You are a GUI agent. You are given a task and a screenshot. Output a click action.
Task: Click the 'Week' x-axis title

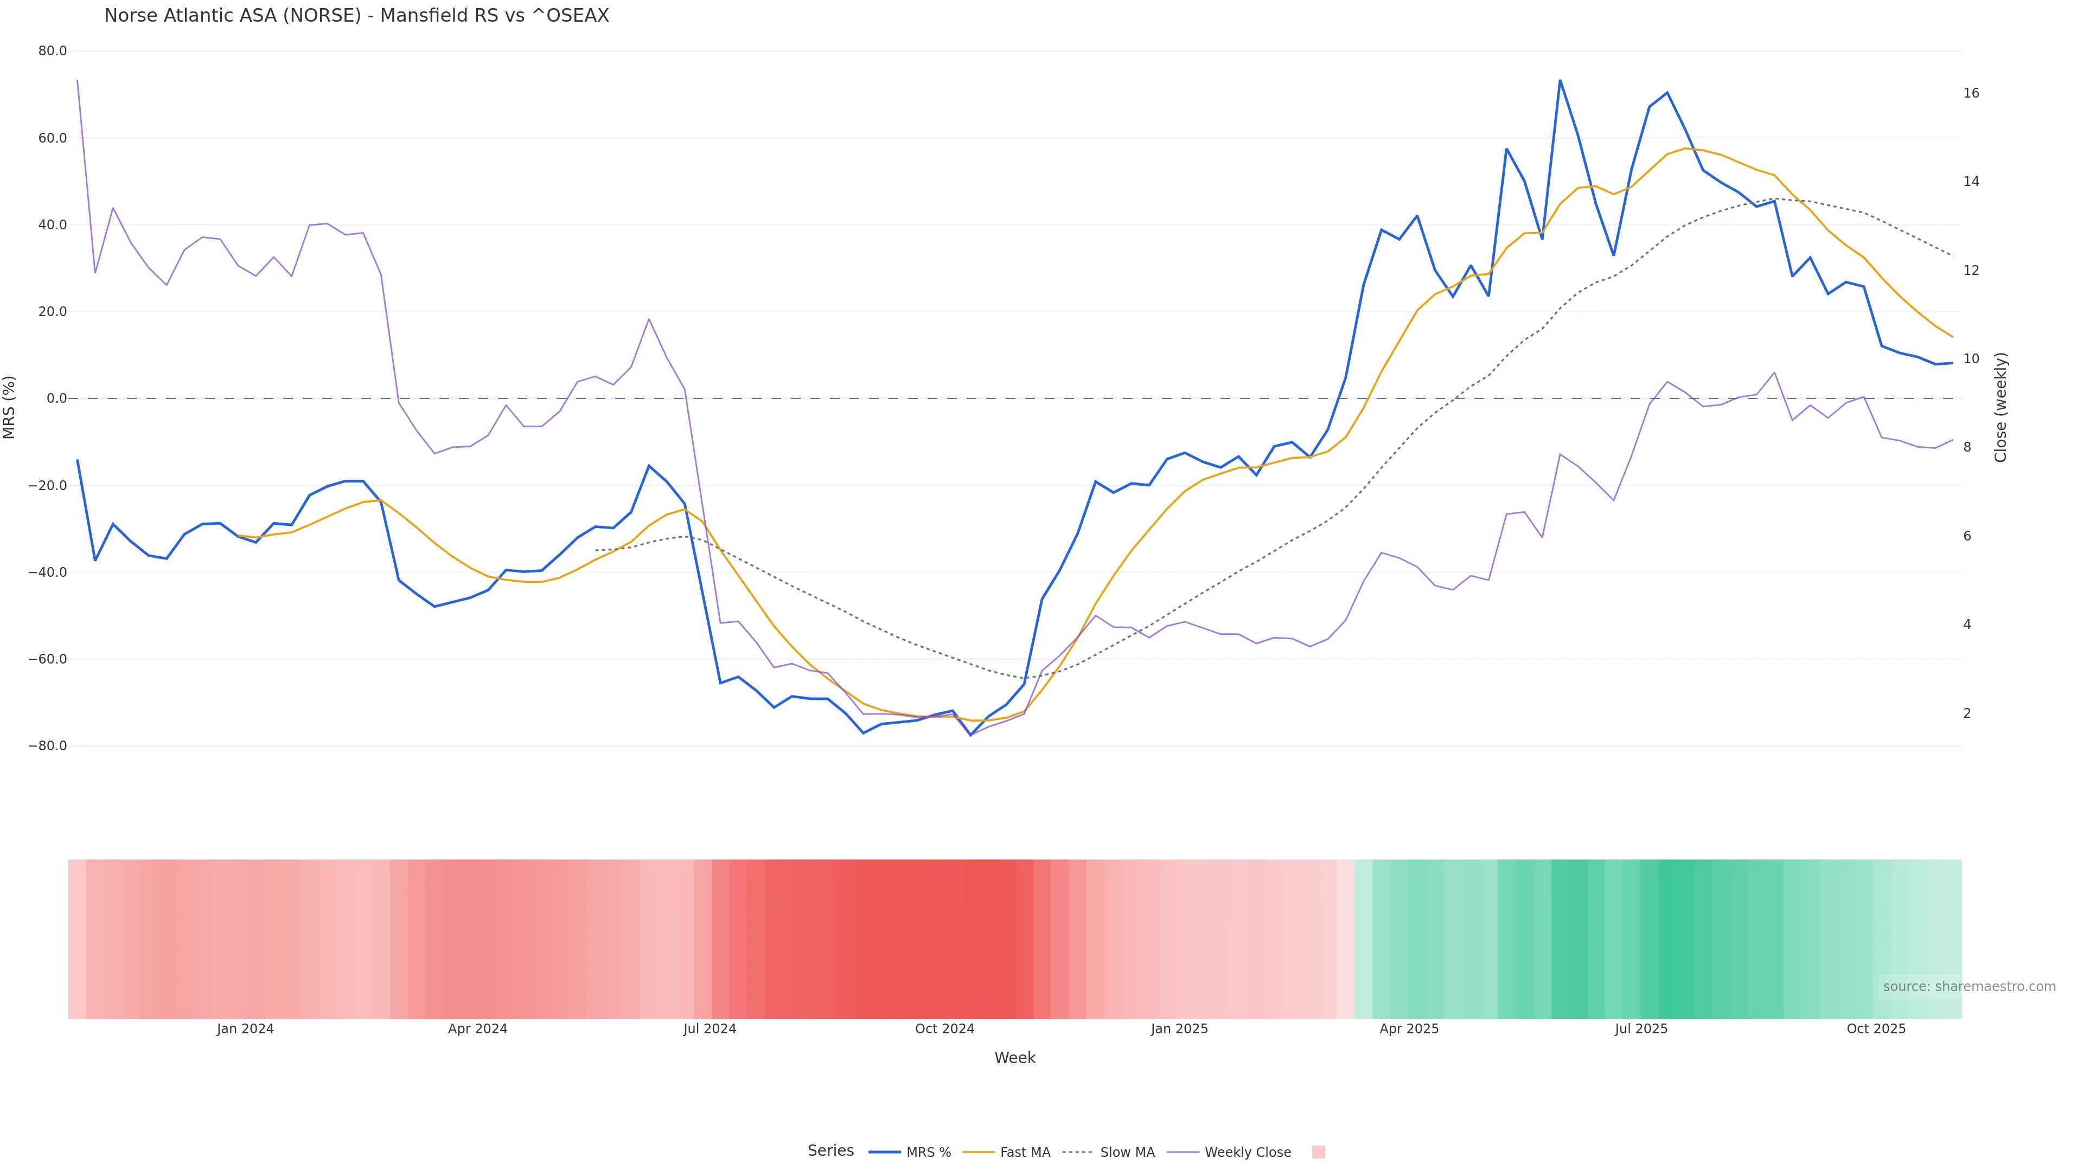point(1015,1058)
